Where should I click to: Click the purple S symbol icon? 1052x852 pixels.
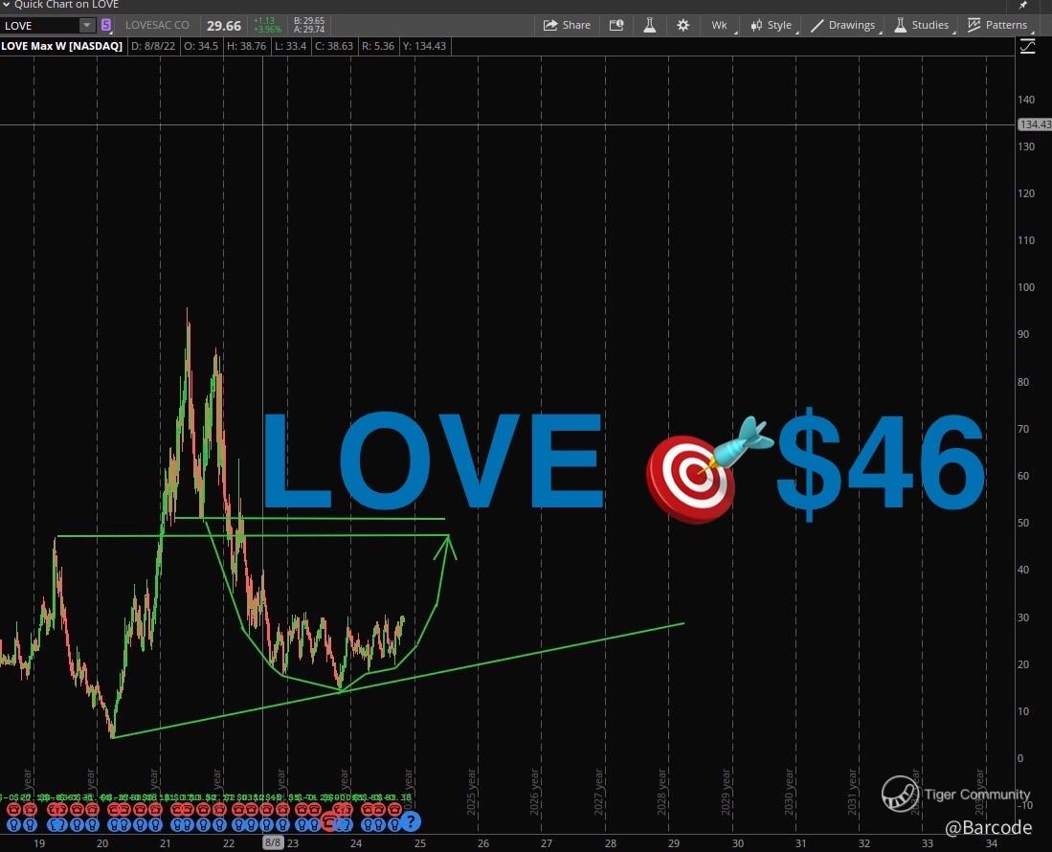106,26
